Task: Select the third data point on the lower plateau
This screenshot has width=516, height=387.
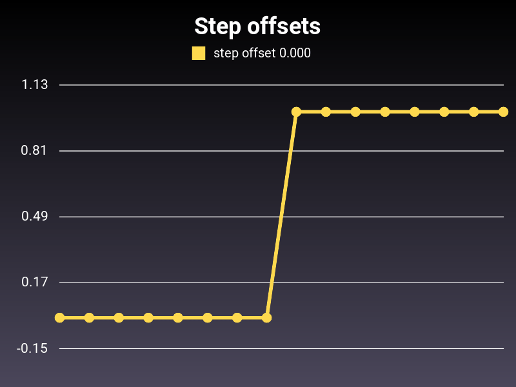Action: (x=119, y=317)
